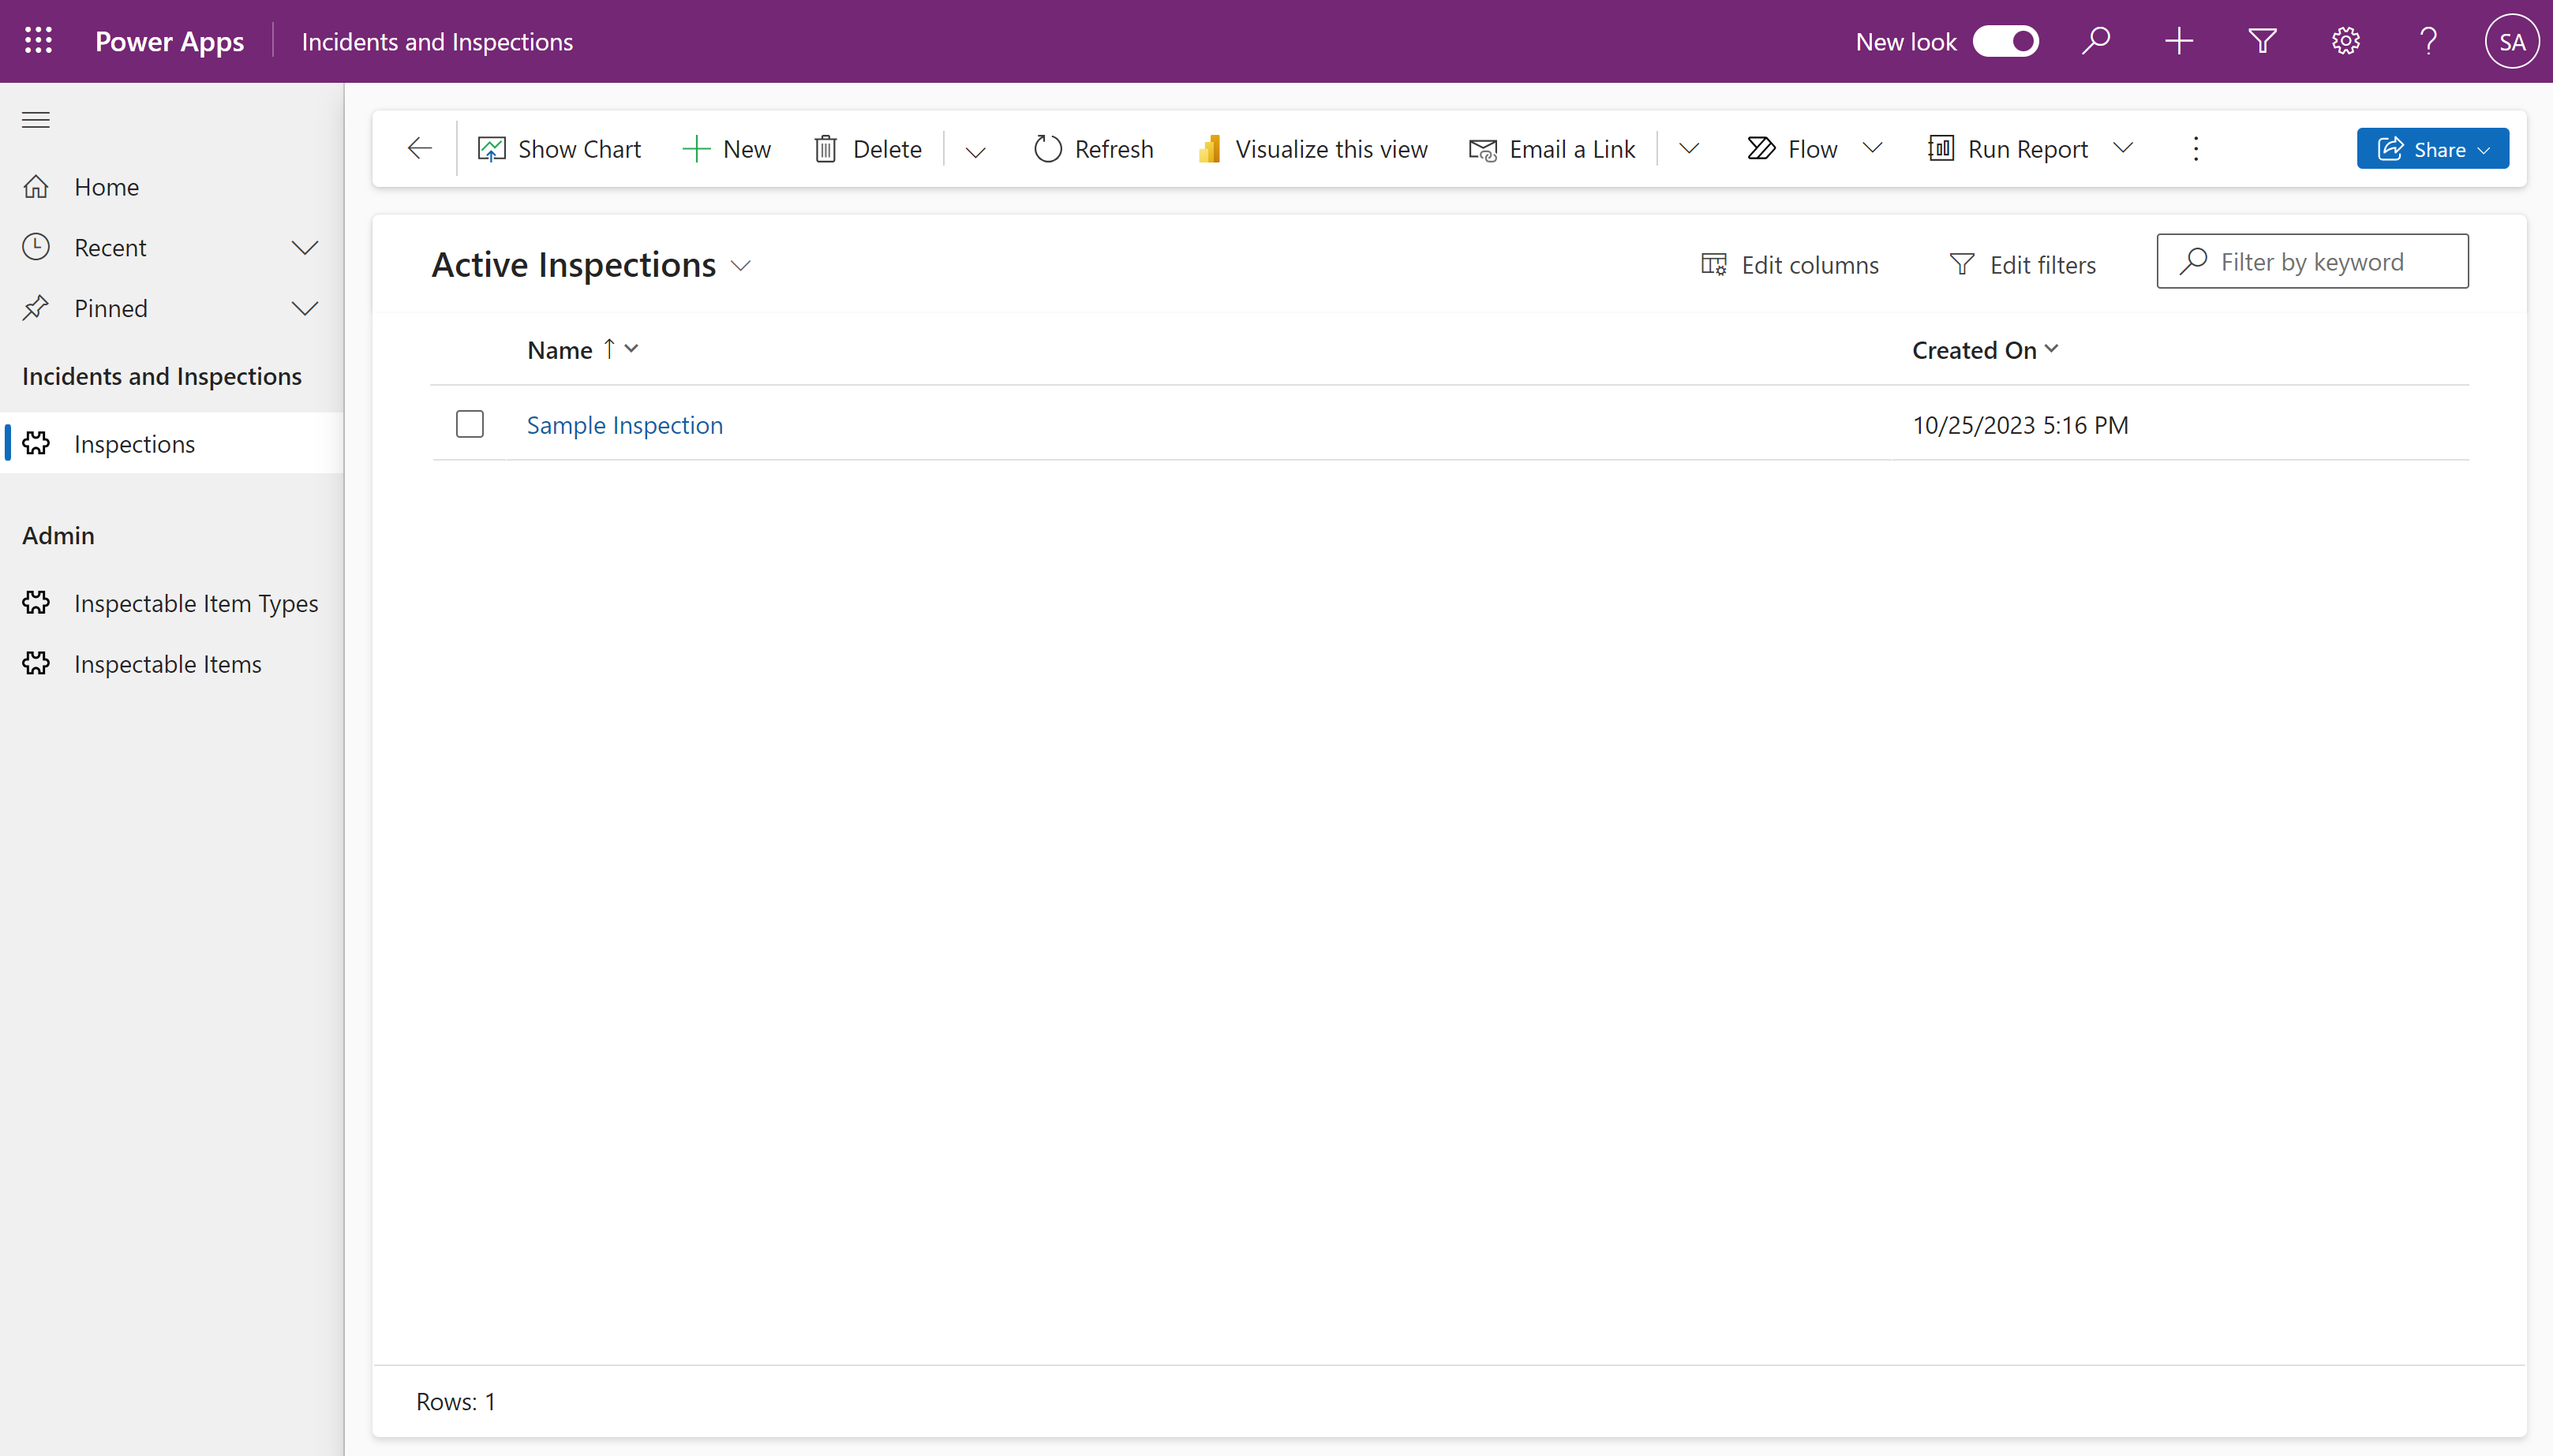The width and height of the screenshot is (2553, 1456).
Task: Click Email a Link command
Action: pyautogui.click(x=1552, y=149)
